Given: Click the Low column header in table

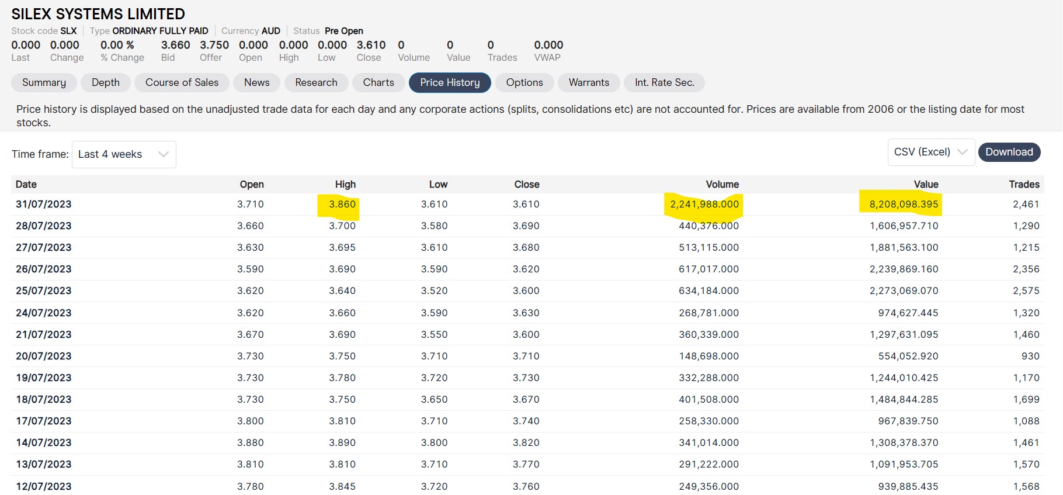Looking at the screenshot, I should 438,185.
